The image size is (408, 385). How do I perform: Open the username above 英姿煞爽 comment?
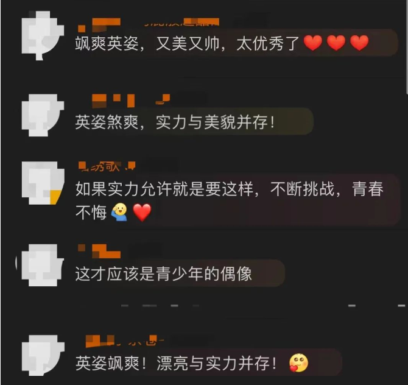pos(131,101)
